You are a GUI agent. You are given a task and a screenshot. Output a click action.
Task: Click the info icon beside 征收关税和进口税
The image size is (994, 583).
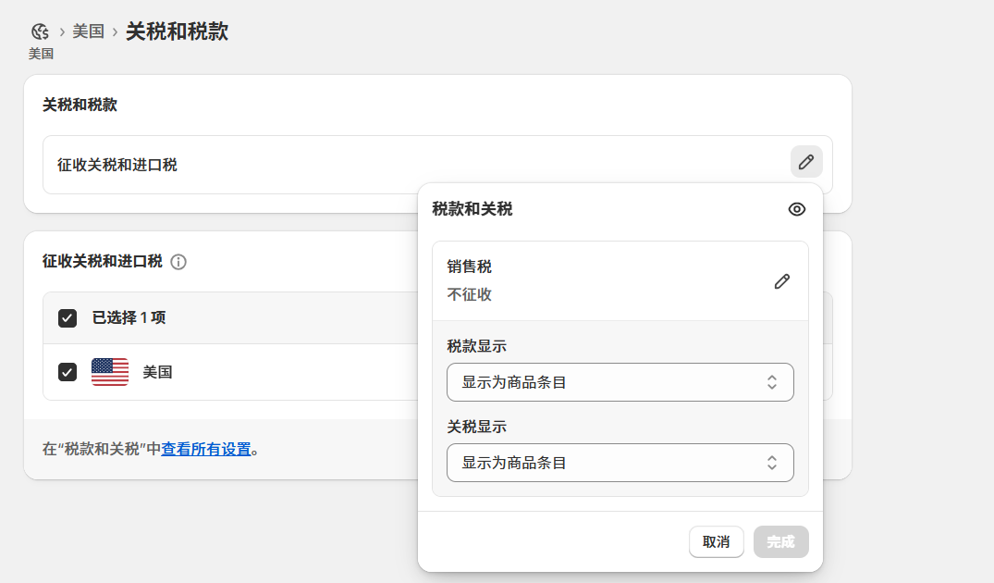click(178, 262)
